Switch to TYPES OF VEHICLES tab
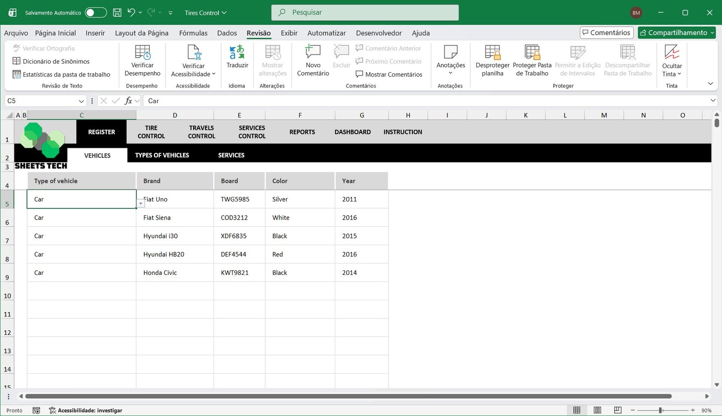The width and height of the screenshot is (722, 416). coord(162,155)
